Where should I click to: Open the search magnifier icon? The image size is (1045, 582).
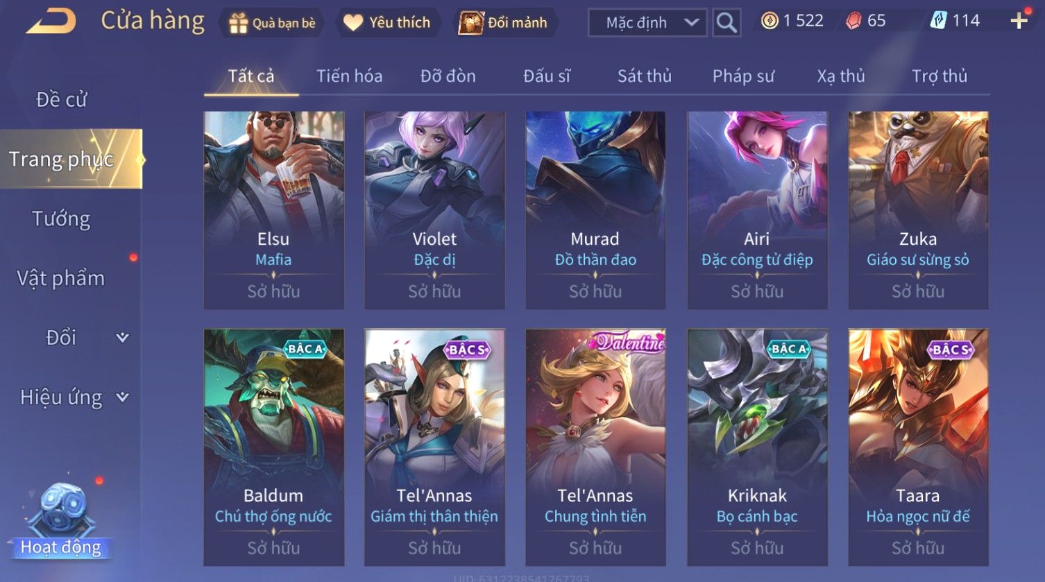click(x=726, y=22)
